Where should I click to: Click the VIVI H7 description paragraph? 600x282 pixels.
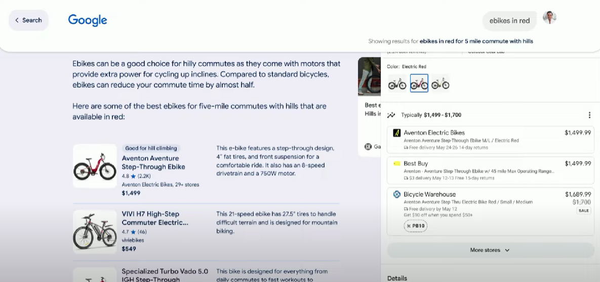pyautogui.click(x=276, y=222)
